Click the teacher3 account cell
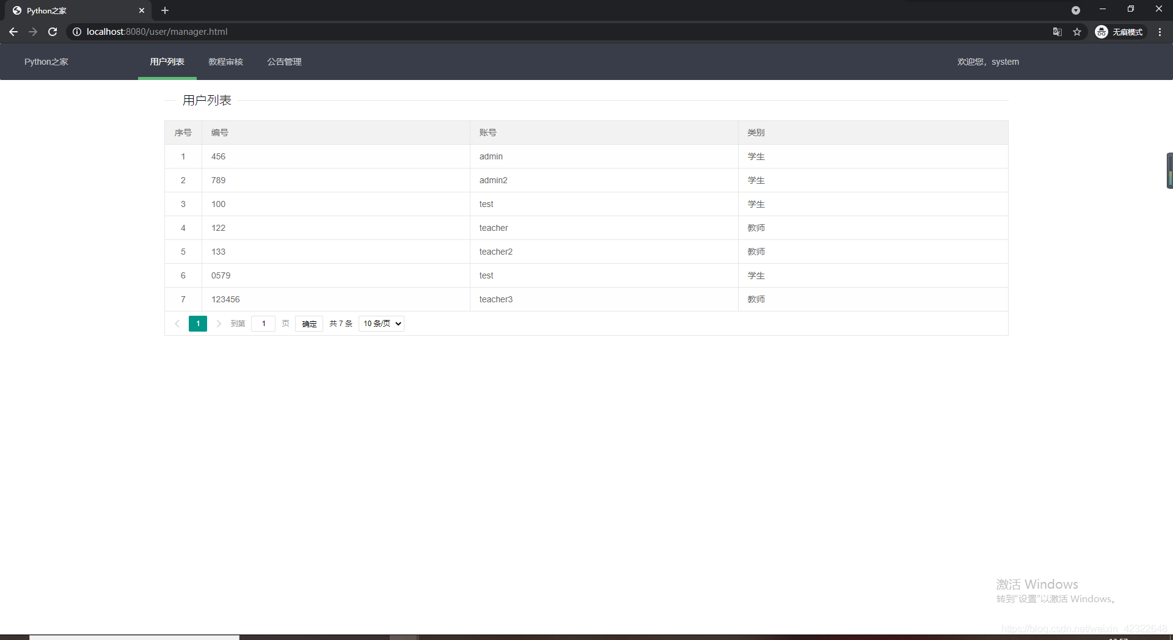 point(604,299)
